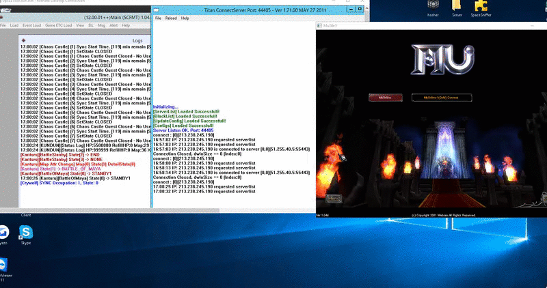Click the red icon beside Logs heading
This screenshot has height=288, width=547.
pos(23,40)
